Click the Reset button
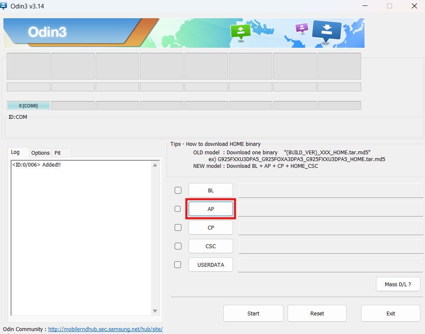Viewport: 425px width, 334px height. (x=317, y=313)
